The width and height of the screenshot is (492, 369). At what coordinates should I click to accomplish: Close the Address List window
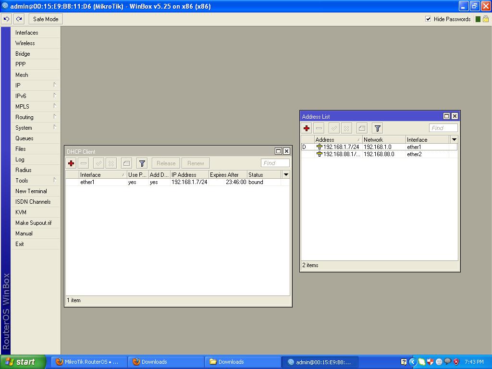pyautogui.click(x=455, y=116)
